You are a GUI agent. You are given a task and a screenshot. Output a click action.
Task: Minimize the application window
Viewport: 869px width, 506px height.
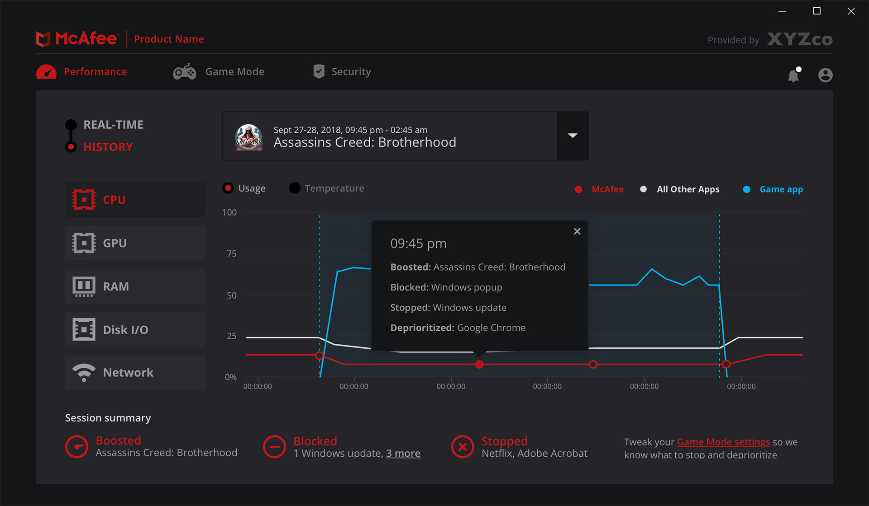click(782, 11)
